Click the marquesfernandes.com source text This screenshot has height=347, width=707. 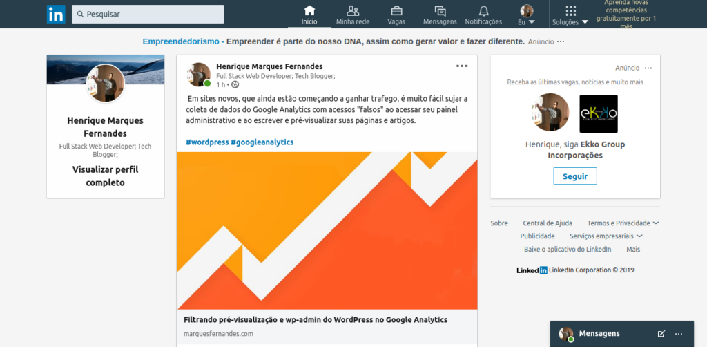[219, 334]
